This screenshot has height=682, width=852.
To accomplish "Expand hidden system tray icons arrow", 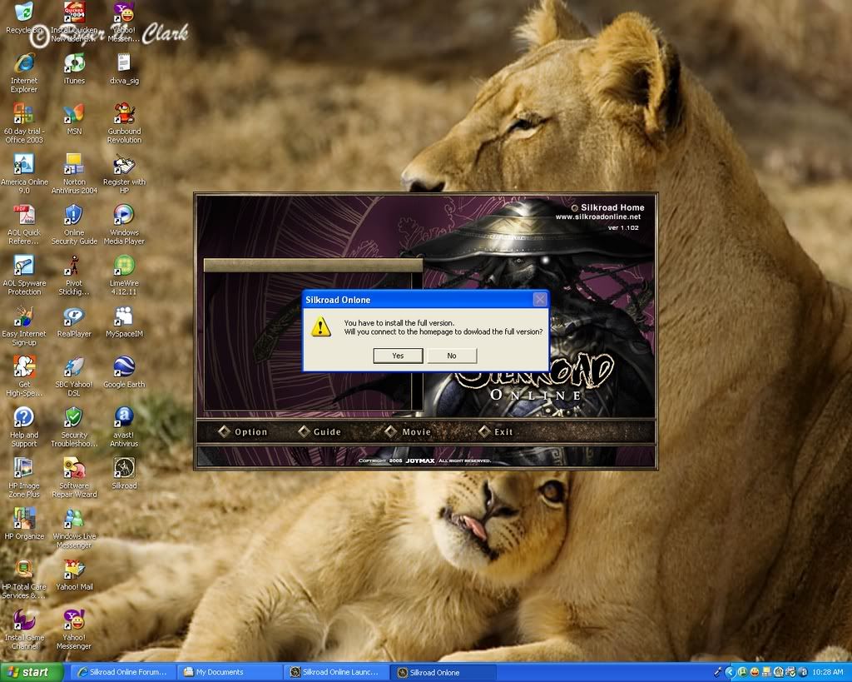I will point(729,672).
